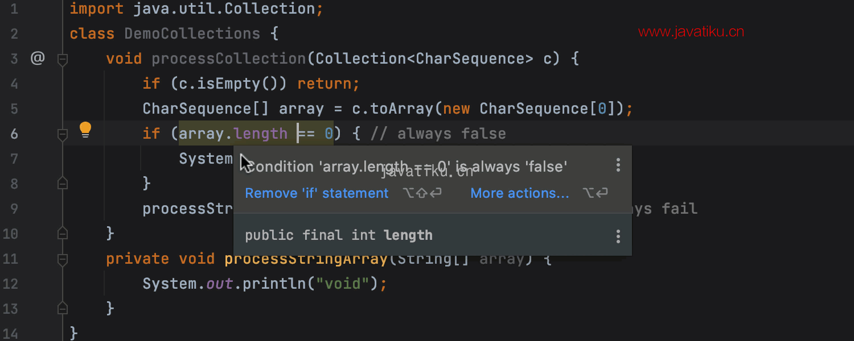Click the fold end marker on line 8

pos(63,183)
